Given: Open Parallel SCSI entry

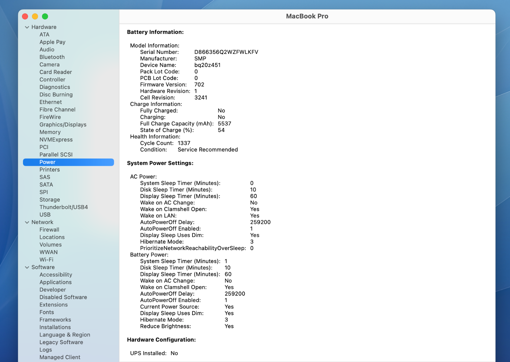Looking at the screenshot, I should point(56,154).
